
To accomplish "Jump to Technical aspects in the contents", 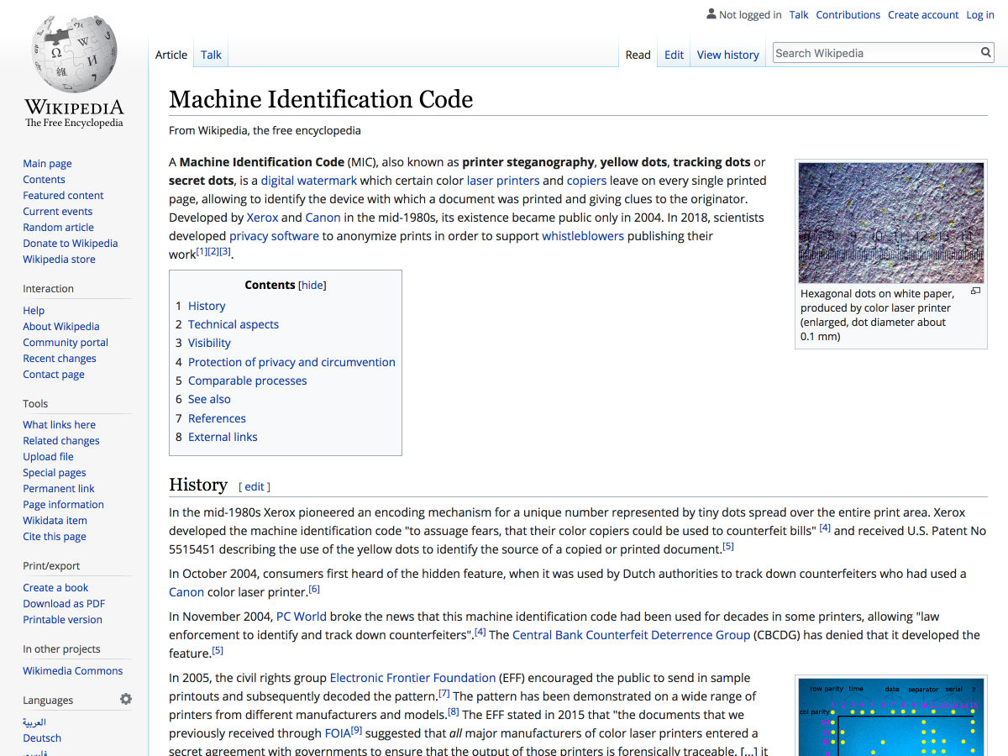I will 233,324.
